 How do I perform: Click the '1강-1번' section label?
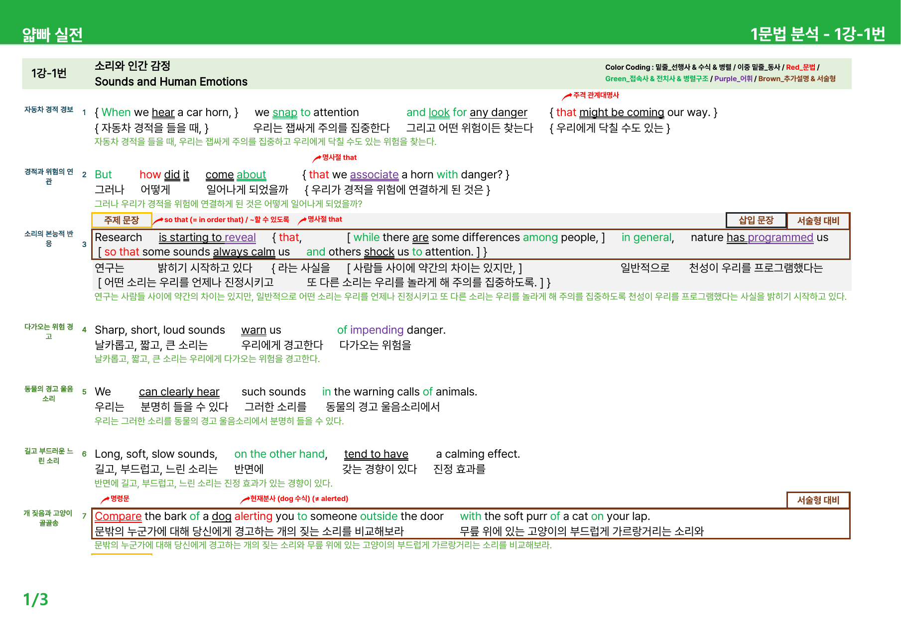49,73
